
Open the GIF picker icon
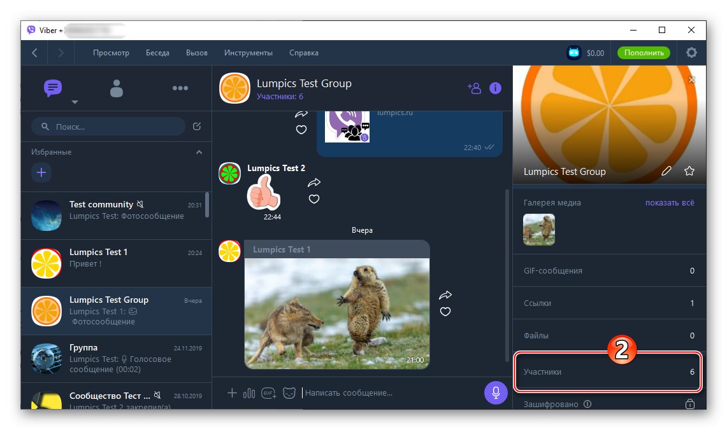269,393
